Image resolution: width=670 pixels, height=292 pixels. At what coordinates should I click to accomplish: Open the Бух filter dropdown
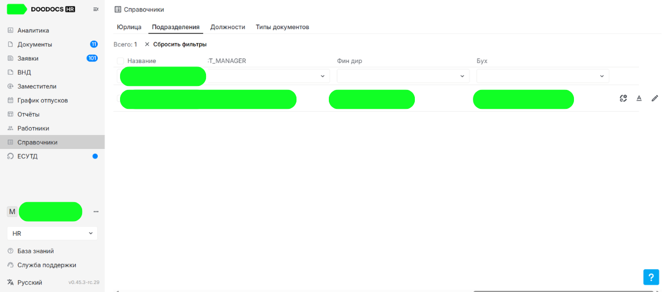(543, 76)
